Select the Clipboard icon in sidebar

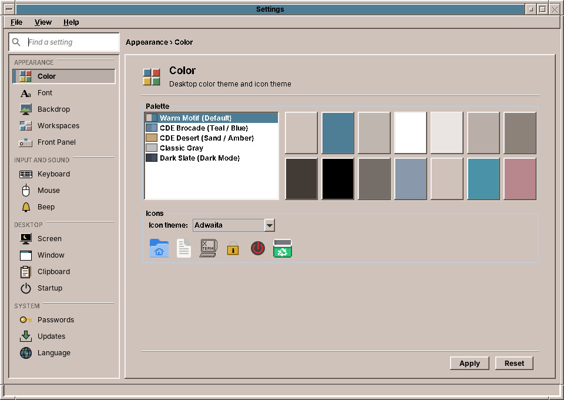25,272
